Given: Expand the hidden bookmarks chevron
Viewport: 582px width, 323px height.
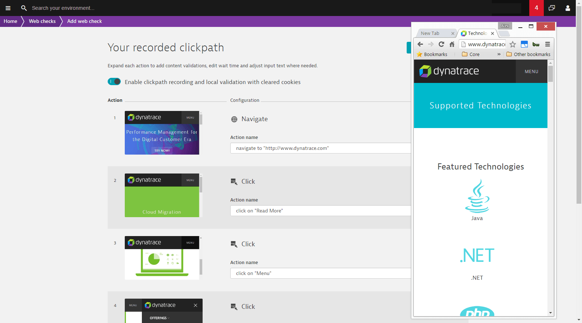Looking at the screenshot, I should [x=499, y=54].
